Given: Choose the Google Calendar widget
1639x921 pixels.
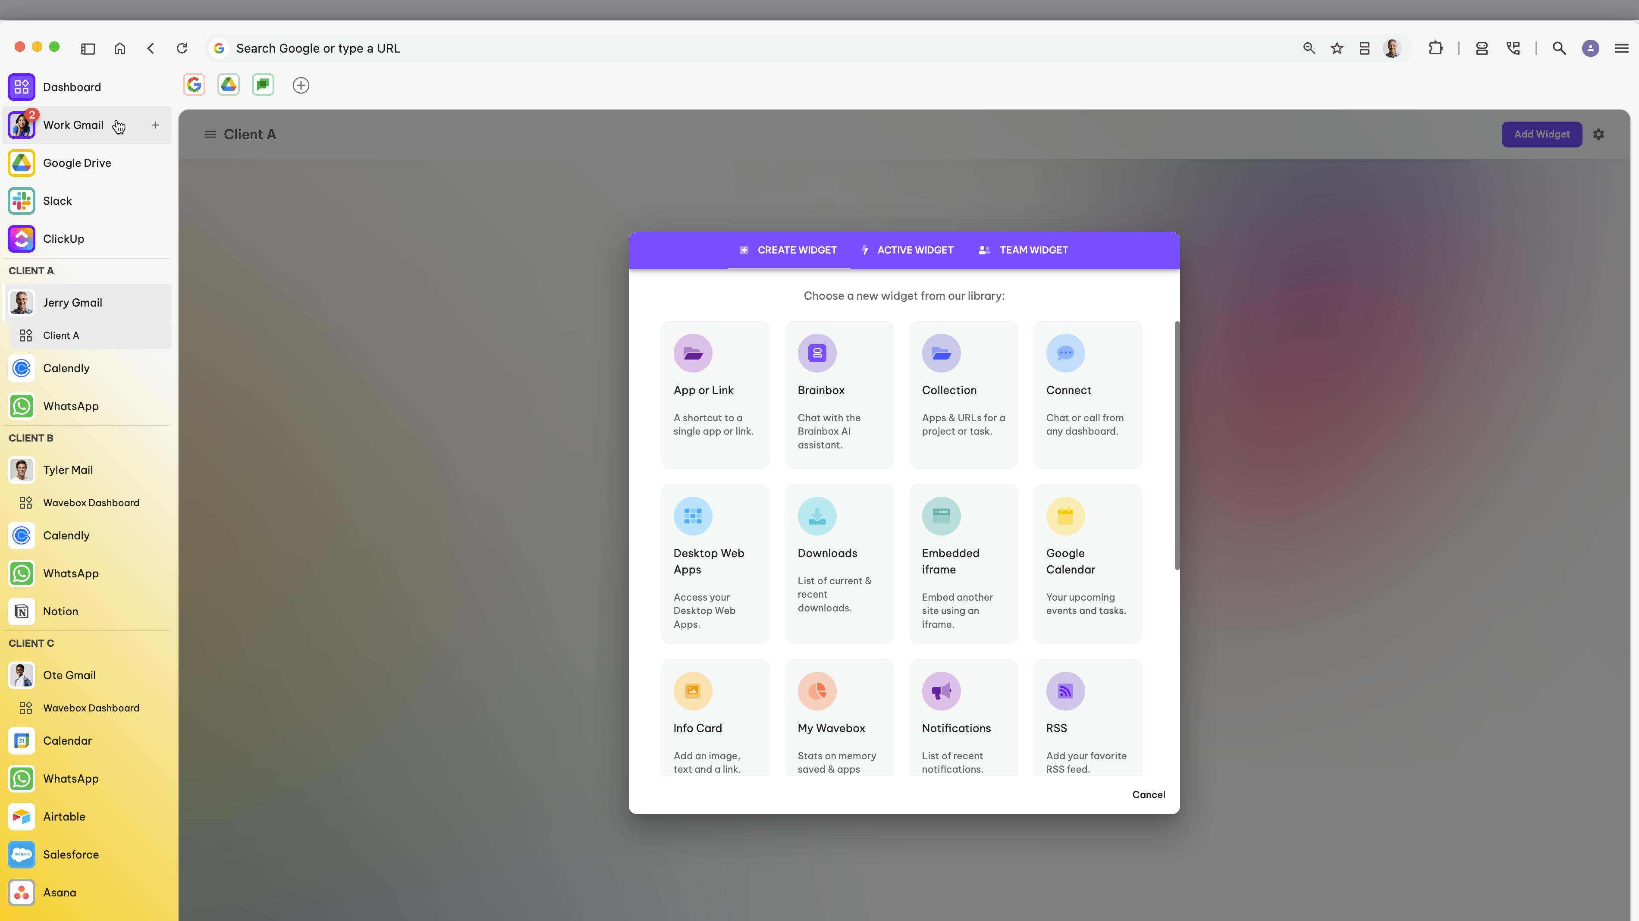Looking at the screenshot, I should [1088, 564].
